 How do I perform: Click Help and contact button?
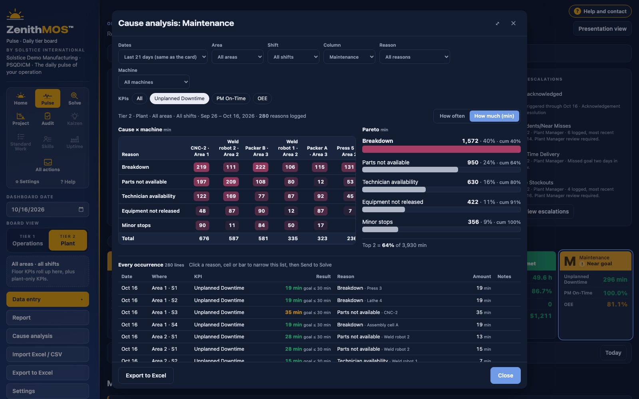click(600, 11)
